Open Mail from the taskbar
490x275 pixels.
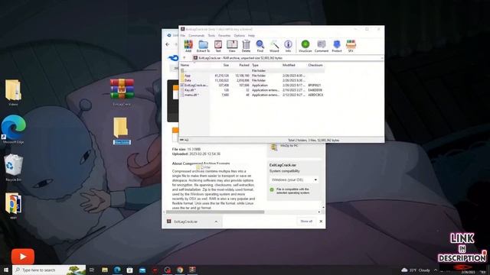[x=142, y=270]
